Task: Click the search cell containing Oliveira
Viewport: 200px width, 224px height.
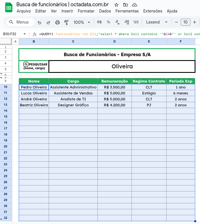Action: 122,67
